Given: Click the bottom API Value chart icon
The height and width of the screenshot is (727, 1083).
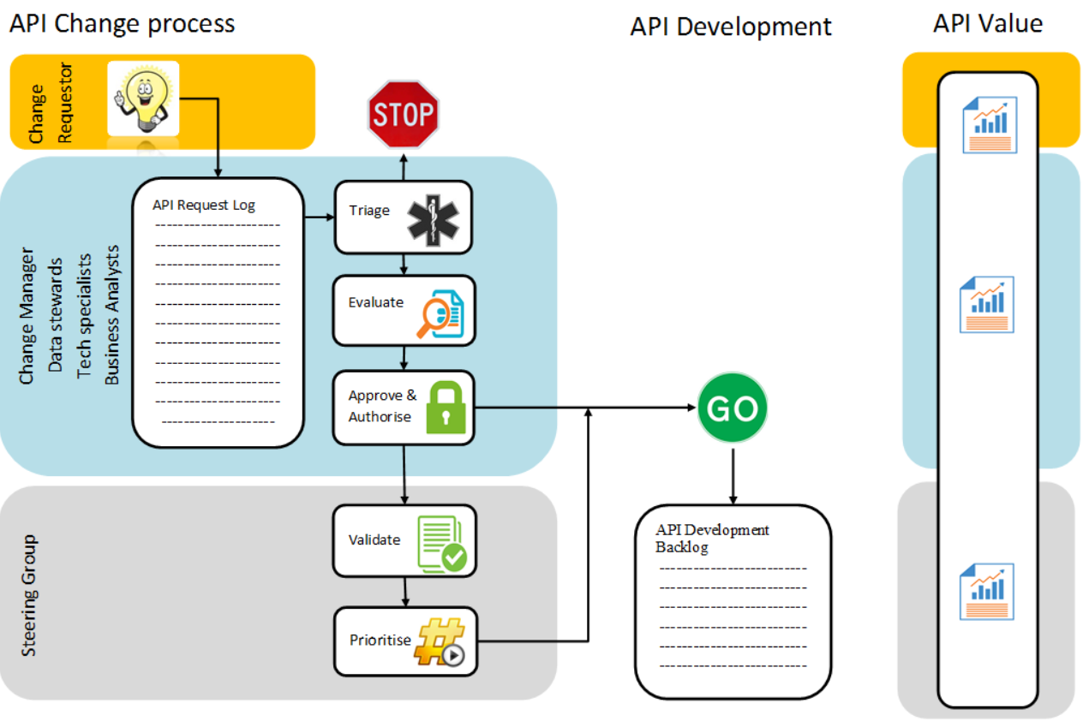Looking at the screenshot, I should (988, 592).
